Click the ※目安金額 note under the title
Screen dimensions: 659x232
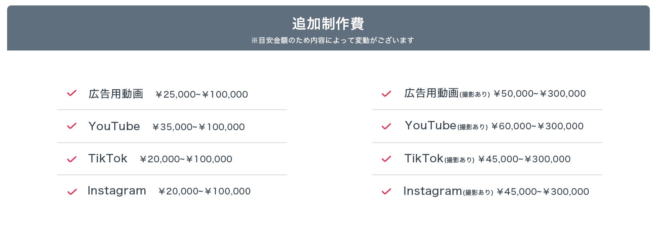(332, 40)
